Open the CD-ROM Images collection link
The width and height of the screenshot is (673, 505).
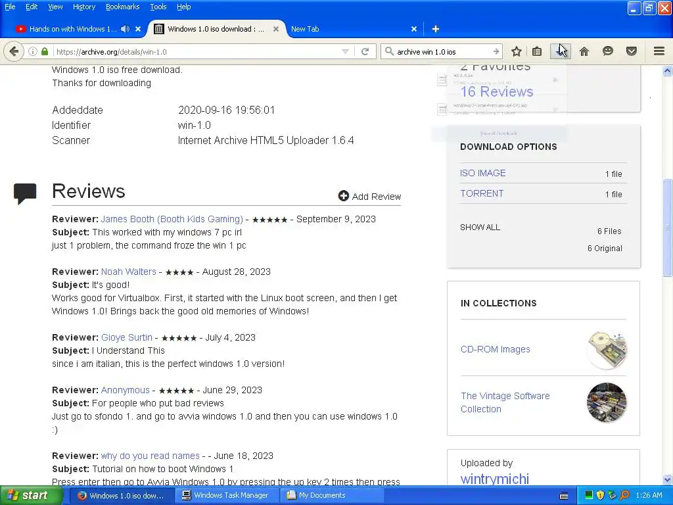496,349
